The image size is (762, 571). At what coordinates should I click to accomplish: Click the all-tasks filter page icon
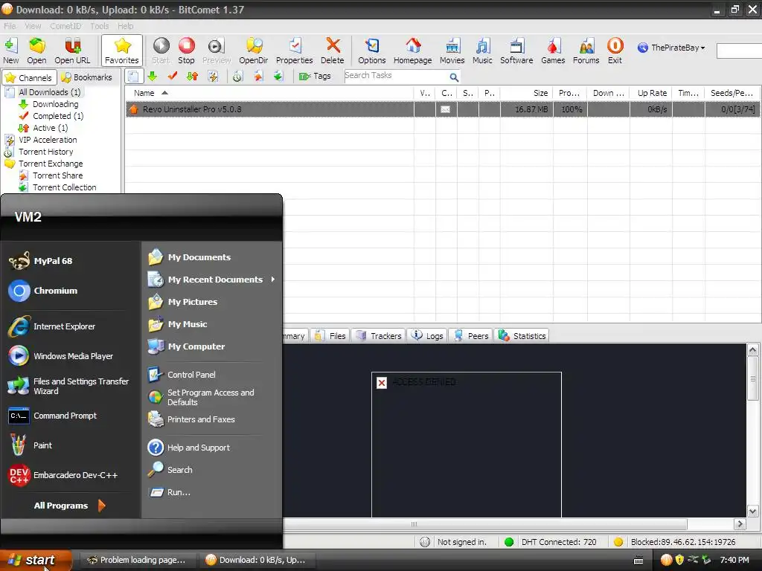point(134,77)
